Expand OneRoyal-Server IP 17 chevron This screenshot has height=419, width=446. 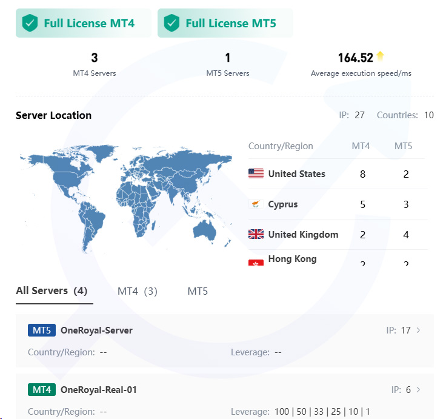tap(418, 330)
